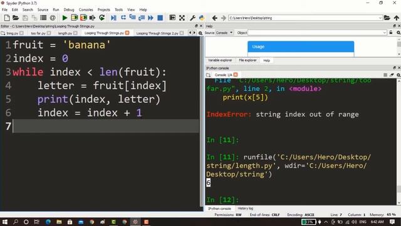
Task: Close the Console 1/A tab
Action: tap(236, 75)
